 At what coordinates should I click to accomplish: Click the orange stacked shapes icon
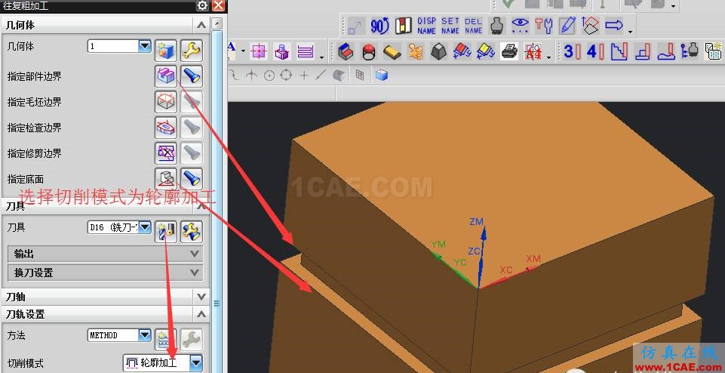(415, 51)
